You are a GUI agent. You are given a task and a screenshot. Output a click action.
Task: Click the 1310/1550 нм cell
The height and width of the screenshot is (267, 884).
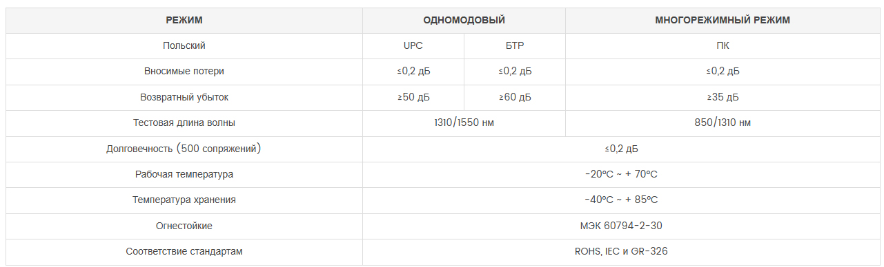pyautogui.click(x=464, y=123)
